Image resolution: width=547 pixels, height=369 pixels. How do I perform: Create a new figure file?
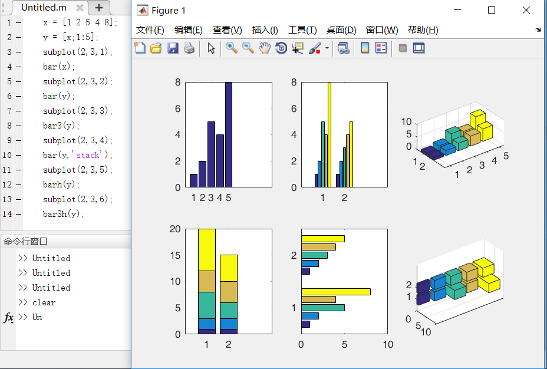(x=139, y=48)
